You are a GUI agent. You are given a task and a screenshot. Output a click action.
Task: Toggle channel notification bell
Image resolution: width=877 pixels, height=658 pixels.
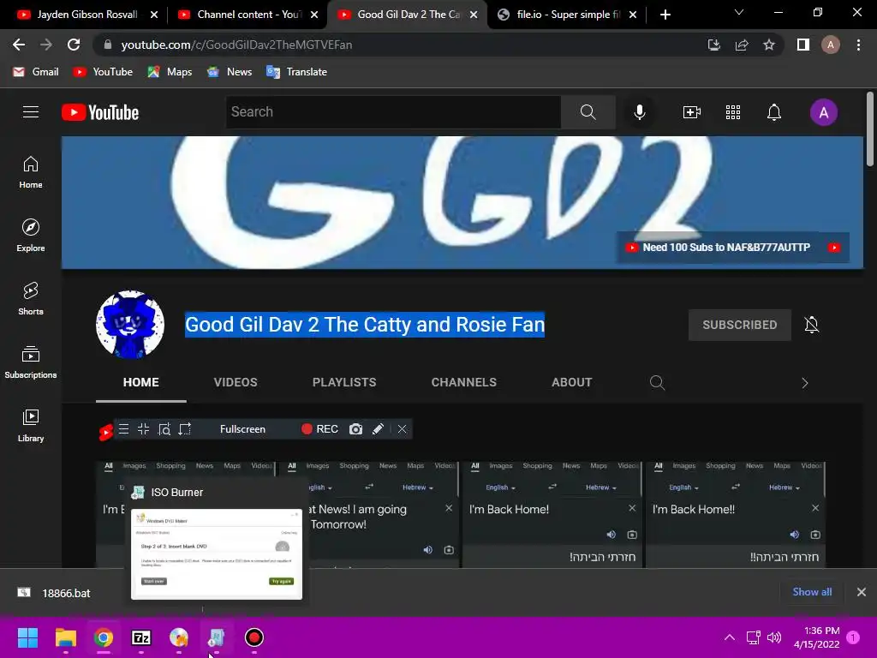click(812, 325)
